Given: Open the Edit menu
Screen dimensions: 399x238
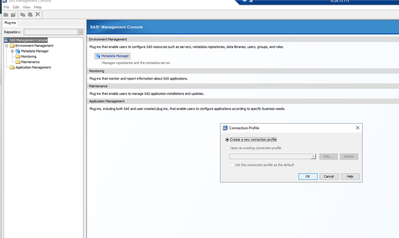Looking at the screenshot, I should (x=16, y=7).
